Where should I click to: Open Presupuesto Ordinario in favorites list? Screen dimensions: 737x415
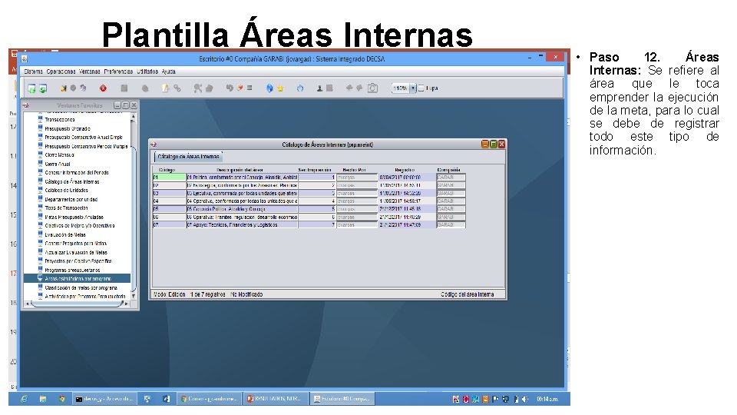pos(68,128)
